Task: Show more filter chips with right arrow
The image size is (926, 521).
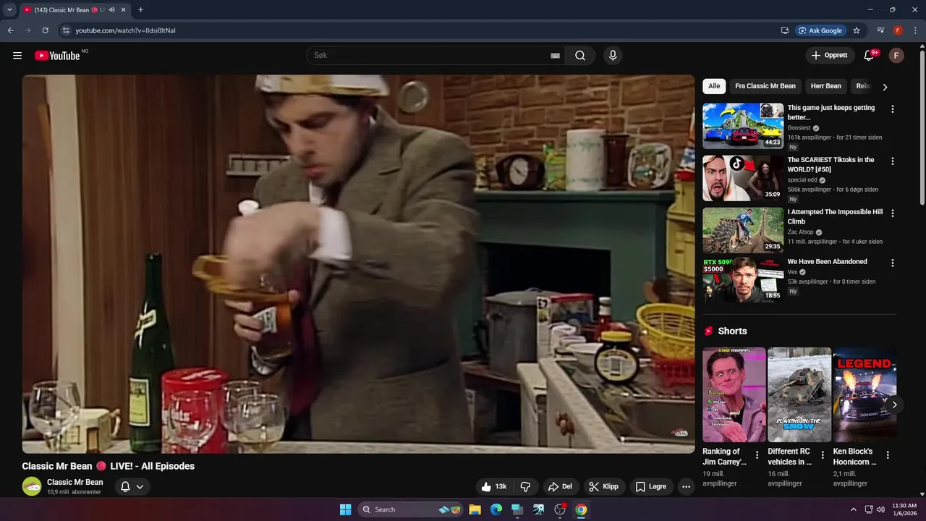Action: pyautogui.click(x=885, y=87)
